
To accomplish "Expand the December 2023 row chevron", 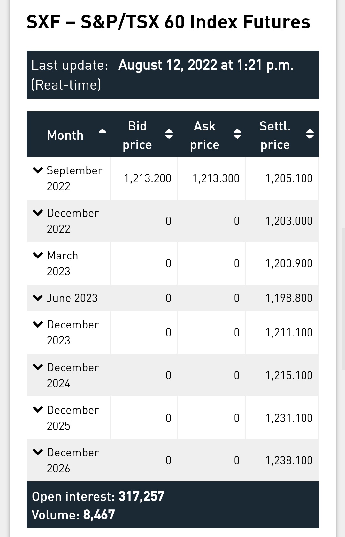I will (x=38, y=325).
